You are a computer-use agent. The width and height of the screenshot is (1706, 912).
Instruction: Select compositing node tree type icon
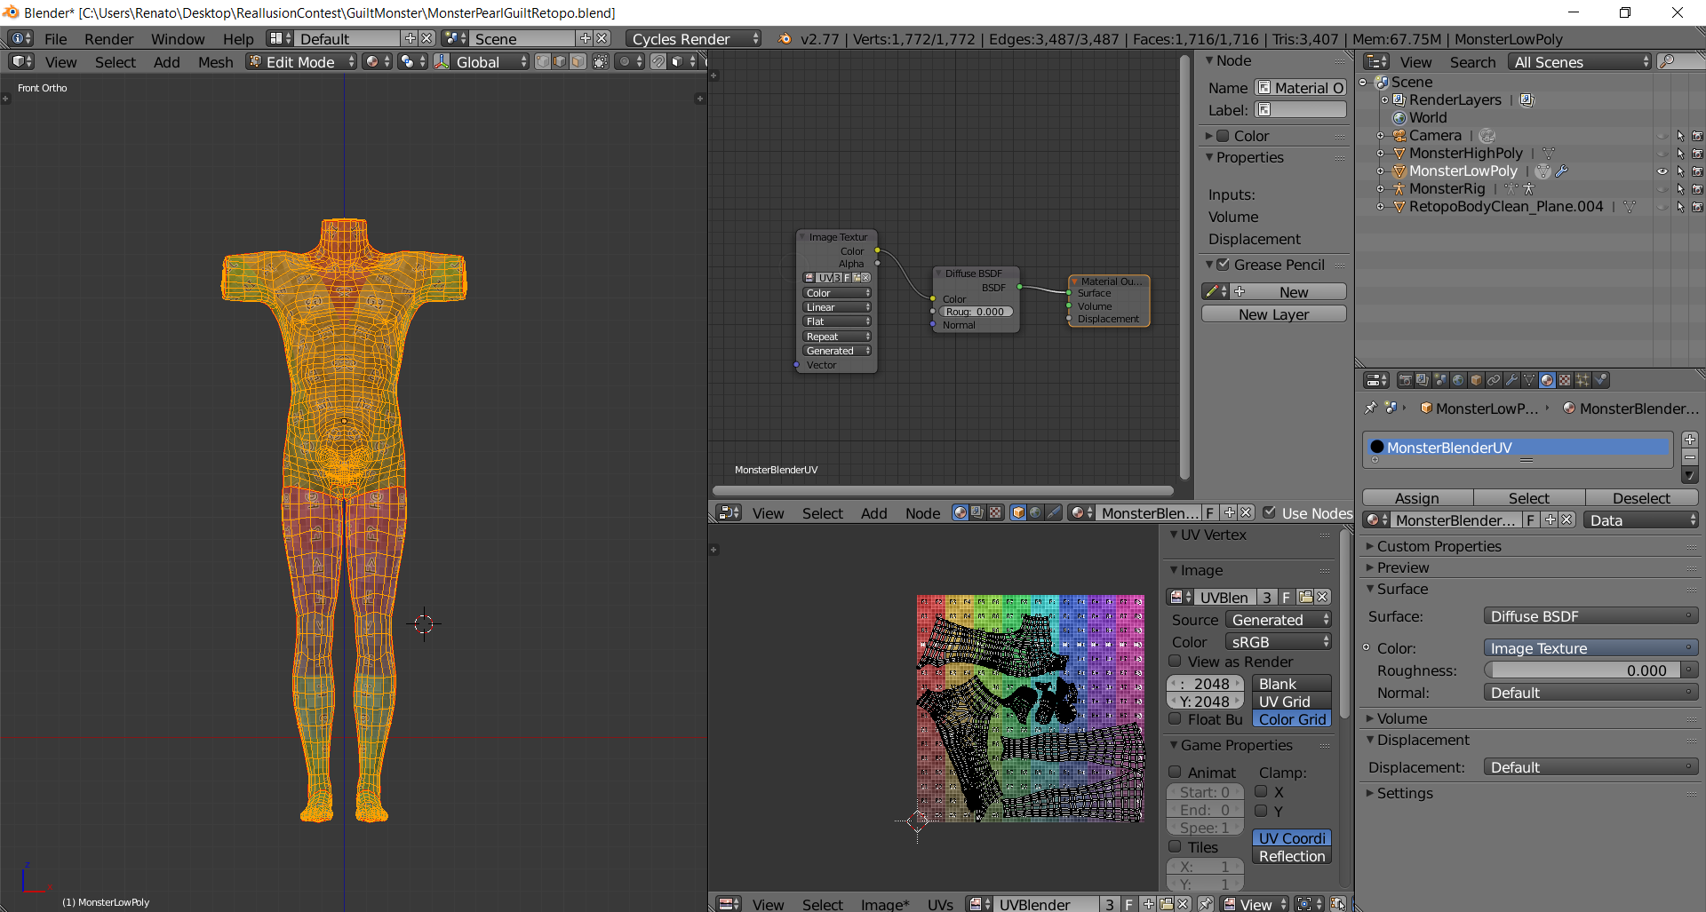click(977, 512)
